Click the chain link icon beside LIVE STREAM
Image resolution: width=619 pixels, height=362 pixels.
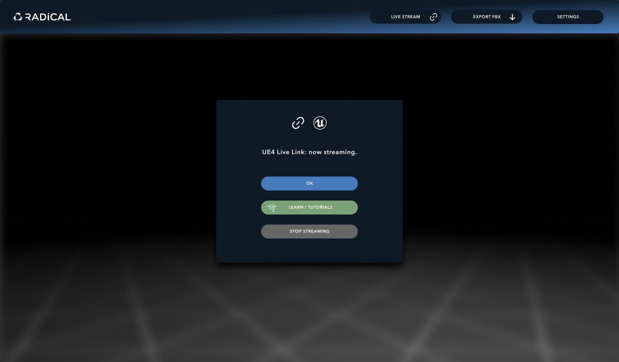(433, 17)
